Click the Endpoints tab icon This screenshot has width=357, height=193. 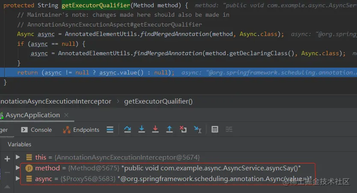tap(67, 130)
